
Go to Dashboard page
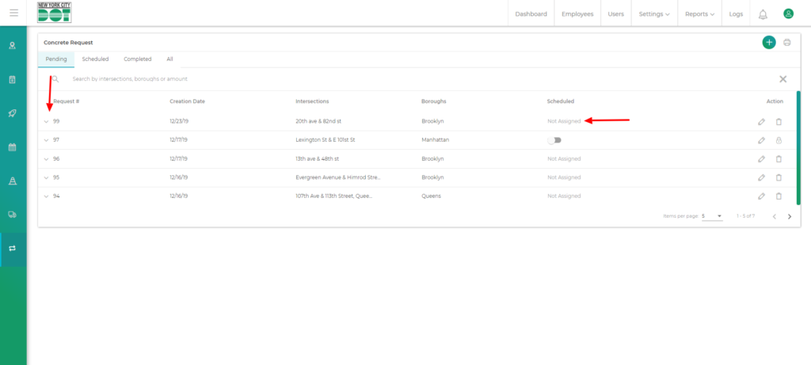(x=531, y=13)
